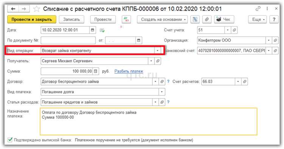
Task: Open document structure icon next to Создать на основании
Action: point(195,19)
